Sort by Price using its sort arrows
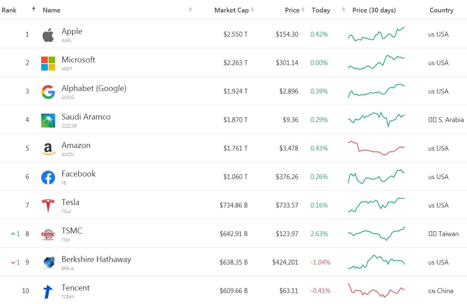The width and height of the screenshot is (467, 304). coord(303,9)
